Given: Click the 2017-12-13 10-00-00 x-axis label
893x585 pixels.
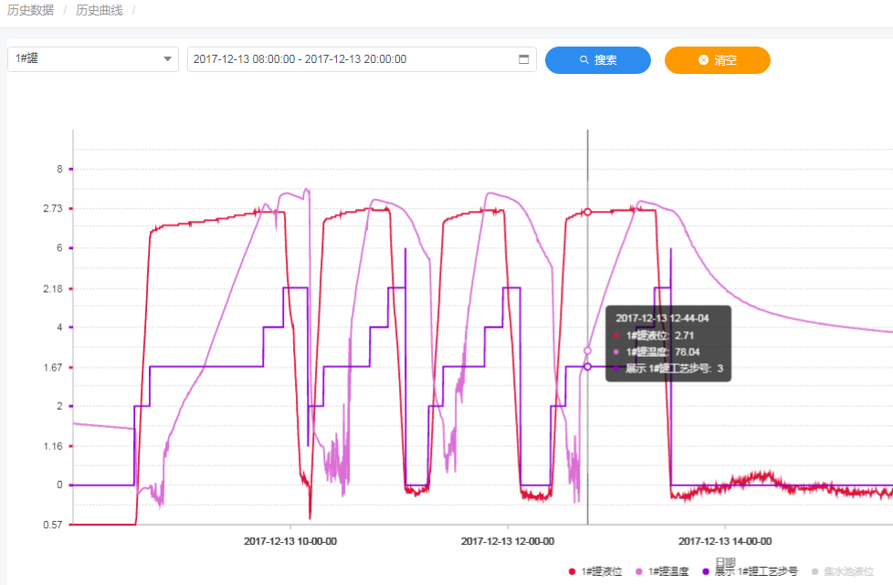Looking at the screenshot, I should [290, 540].
